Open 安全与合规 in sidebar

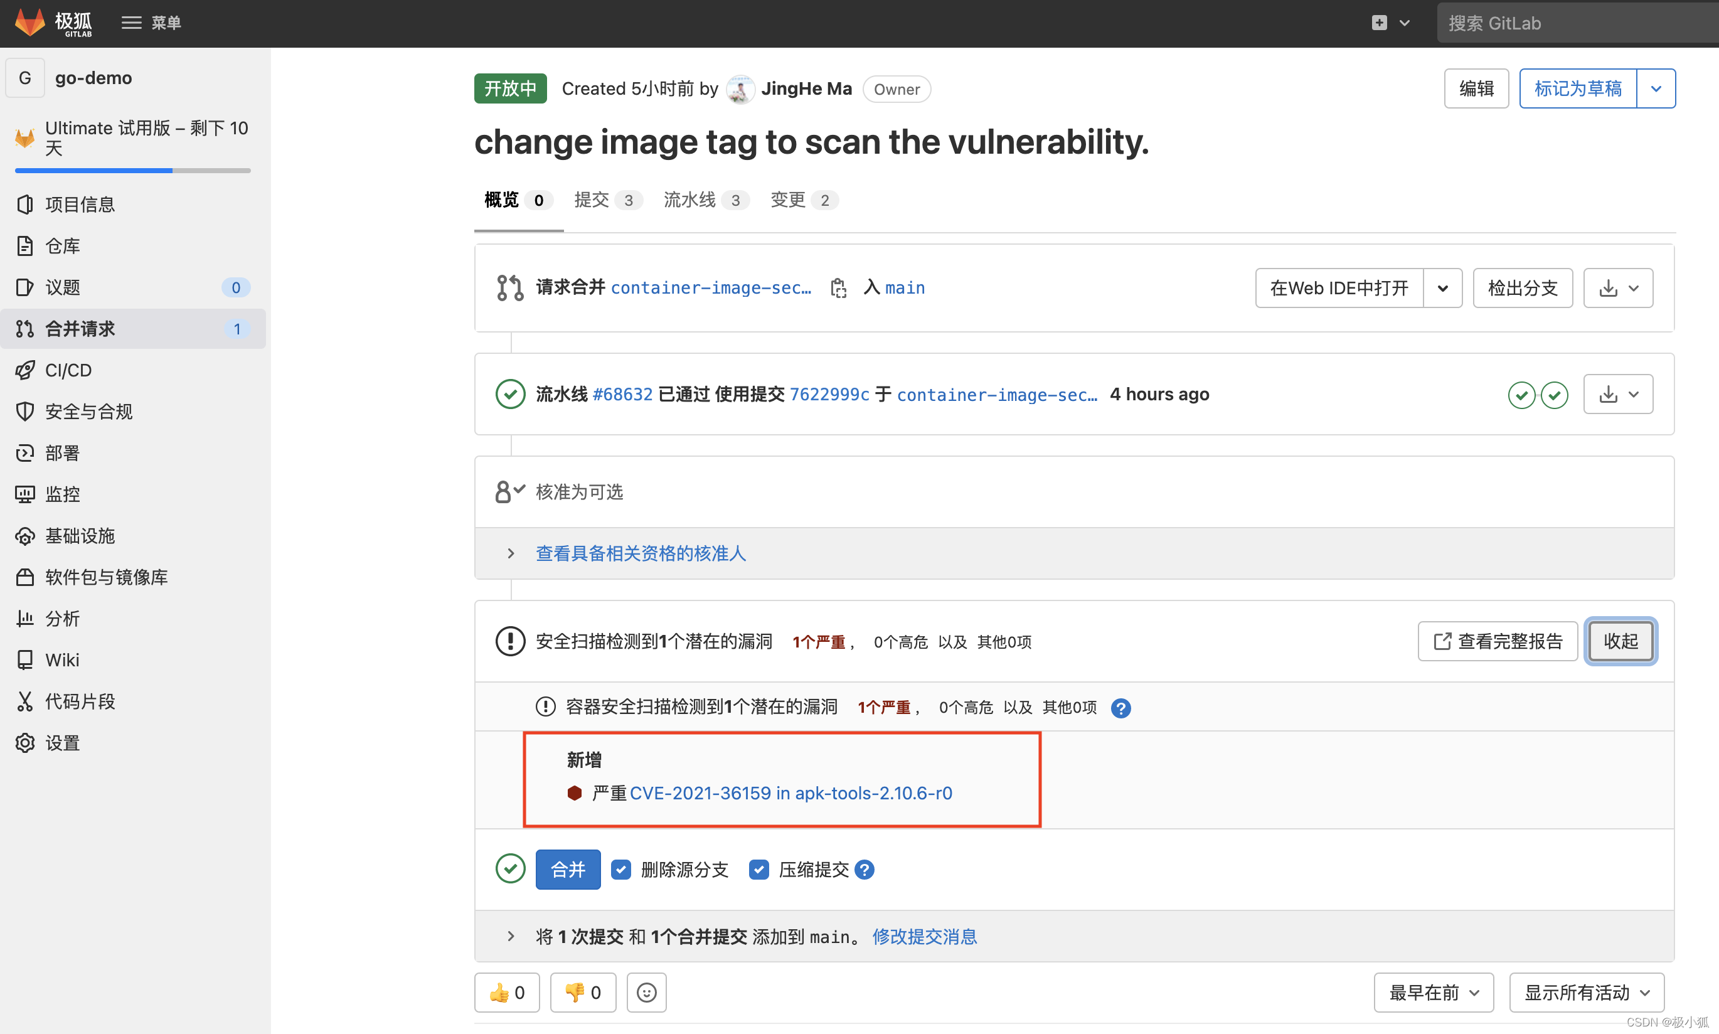point(88,412)
